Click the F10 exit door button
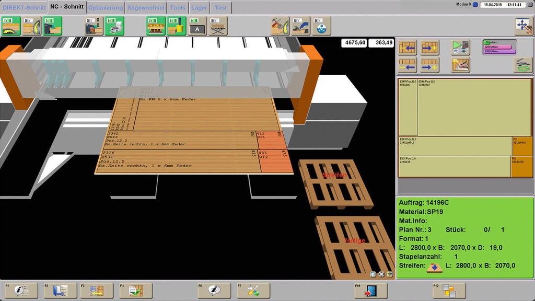Viewport: 535px width, 301px height. pos(371,291)
